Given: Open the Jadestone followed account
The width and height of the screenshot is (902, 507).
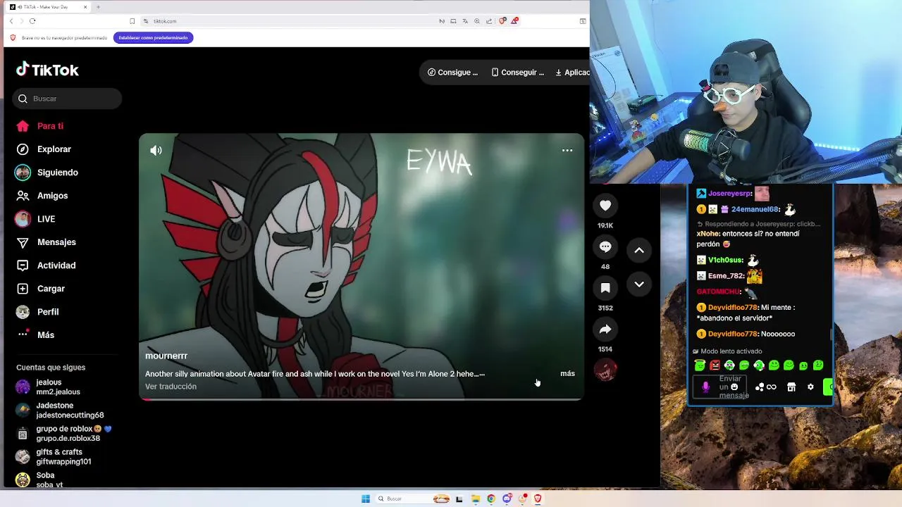Looking at the screenshot, I should point(60,411).
